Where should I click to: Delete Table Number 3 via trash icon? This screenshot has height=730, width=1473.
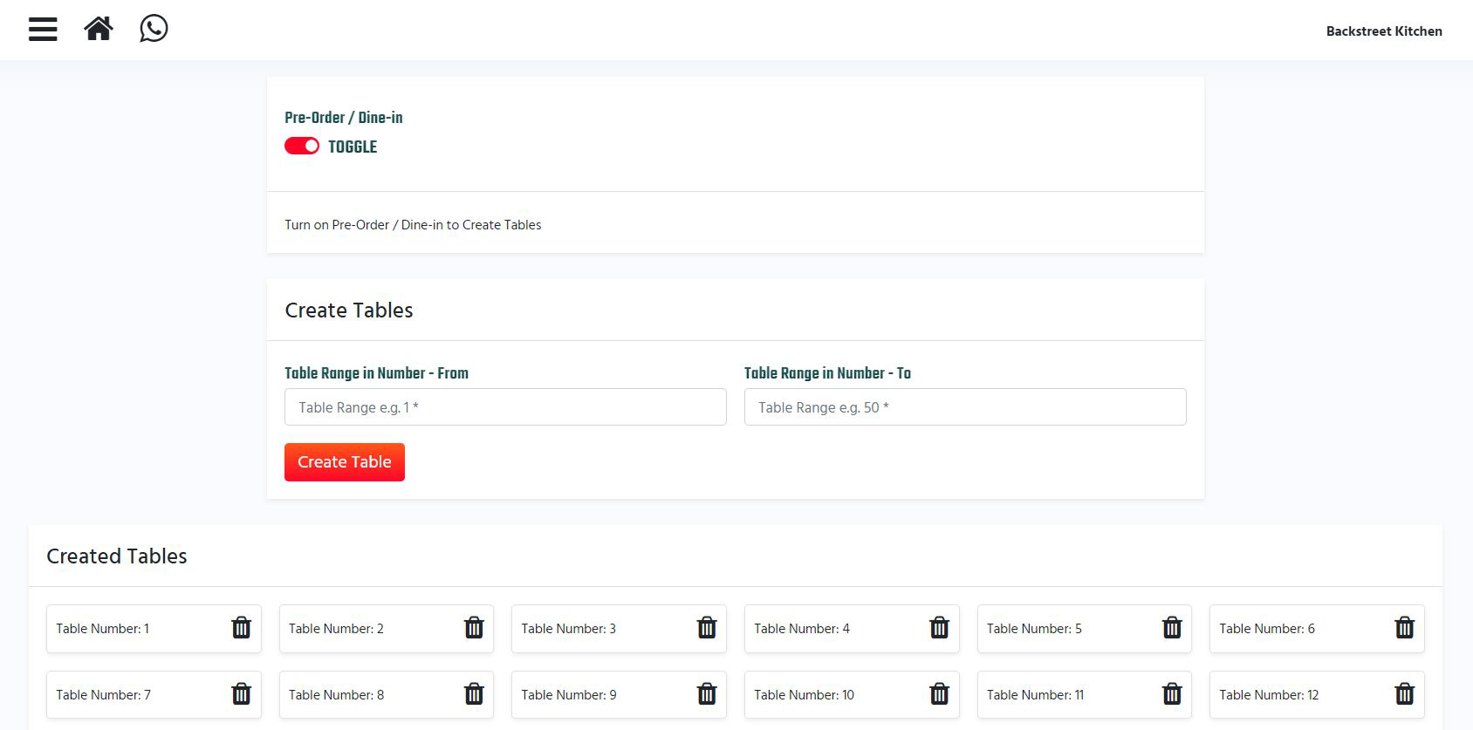(x=707, y=628)
